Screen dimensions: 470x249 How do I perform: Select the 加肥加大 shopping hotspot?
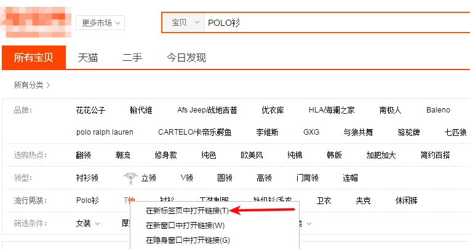(x=381, y=155)
